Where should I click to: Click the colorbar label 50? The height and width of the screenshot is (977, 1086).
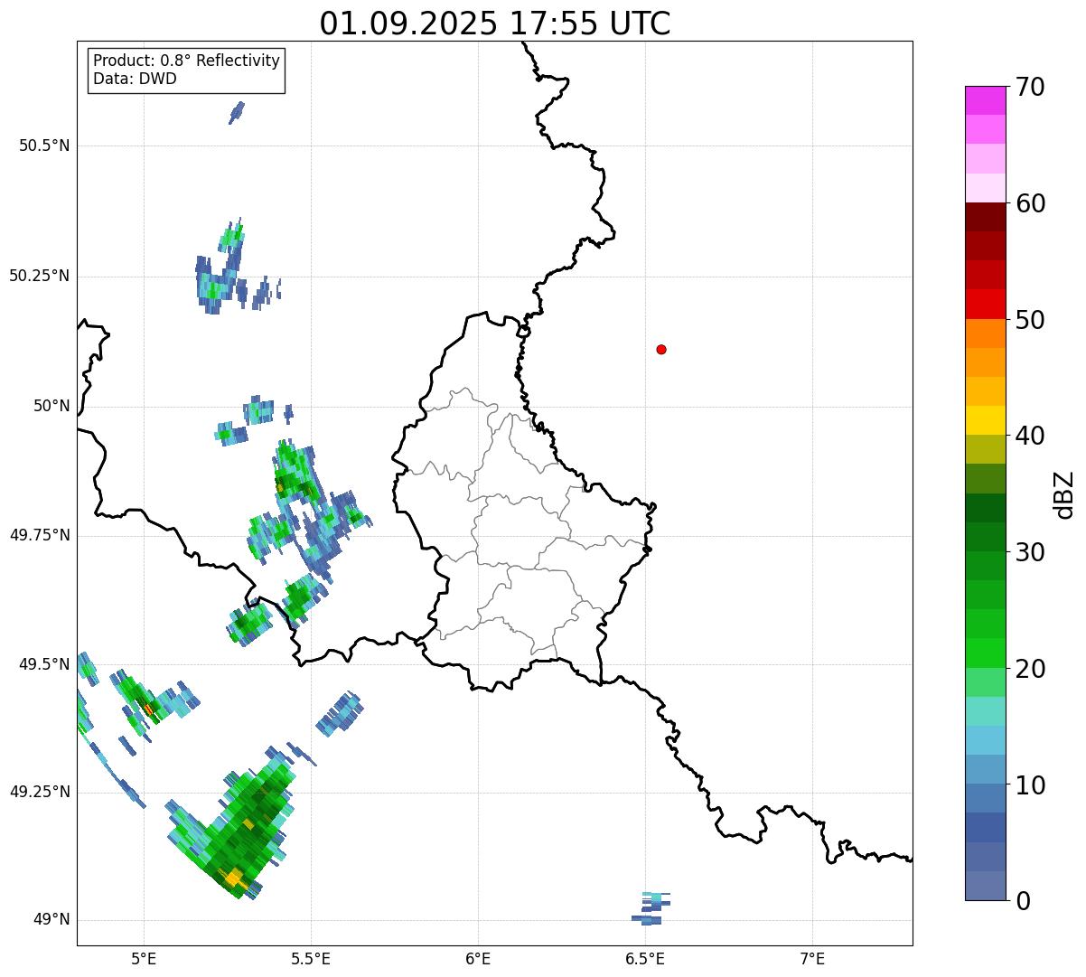pos(1030,320)
